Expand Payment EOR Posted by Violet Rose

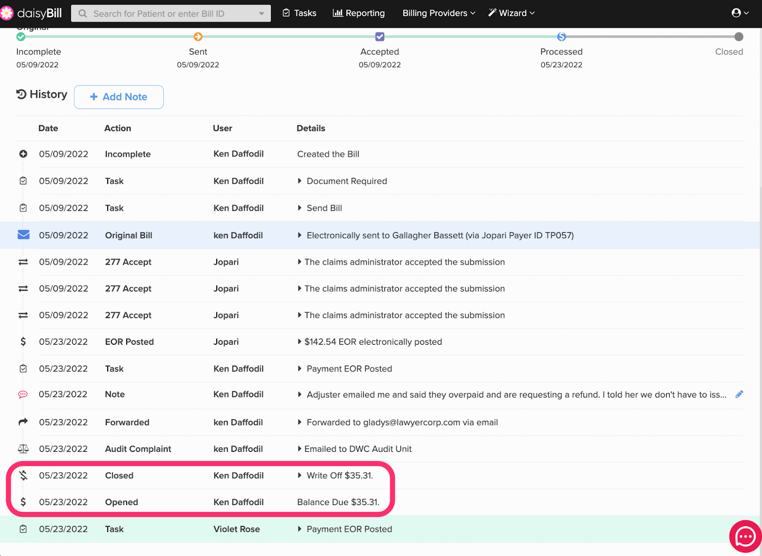tap(300, 529)
